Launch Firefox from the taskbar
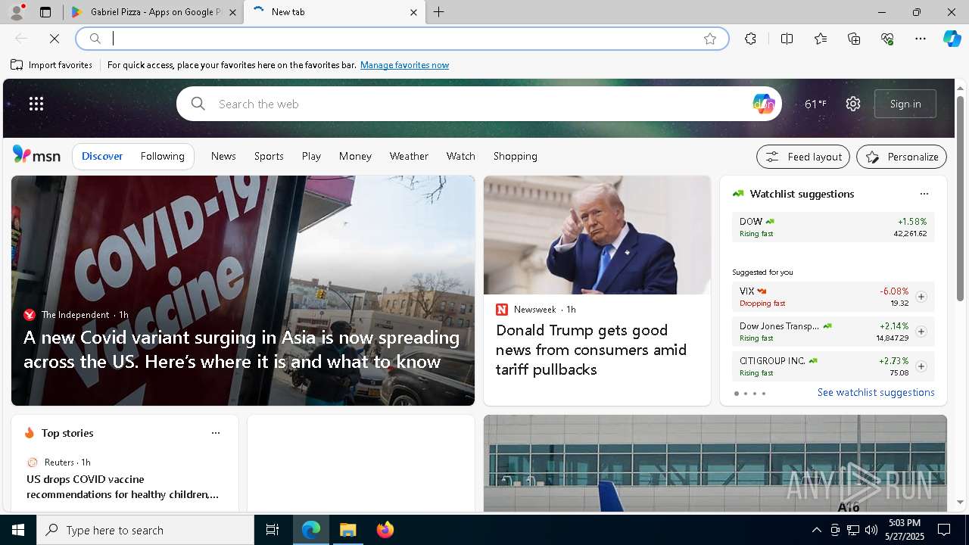This screenshot has width=969, height=545. point(385,530)
